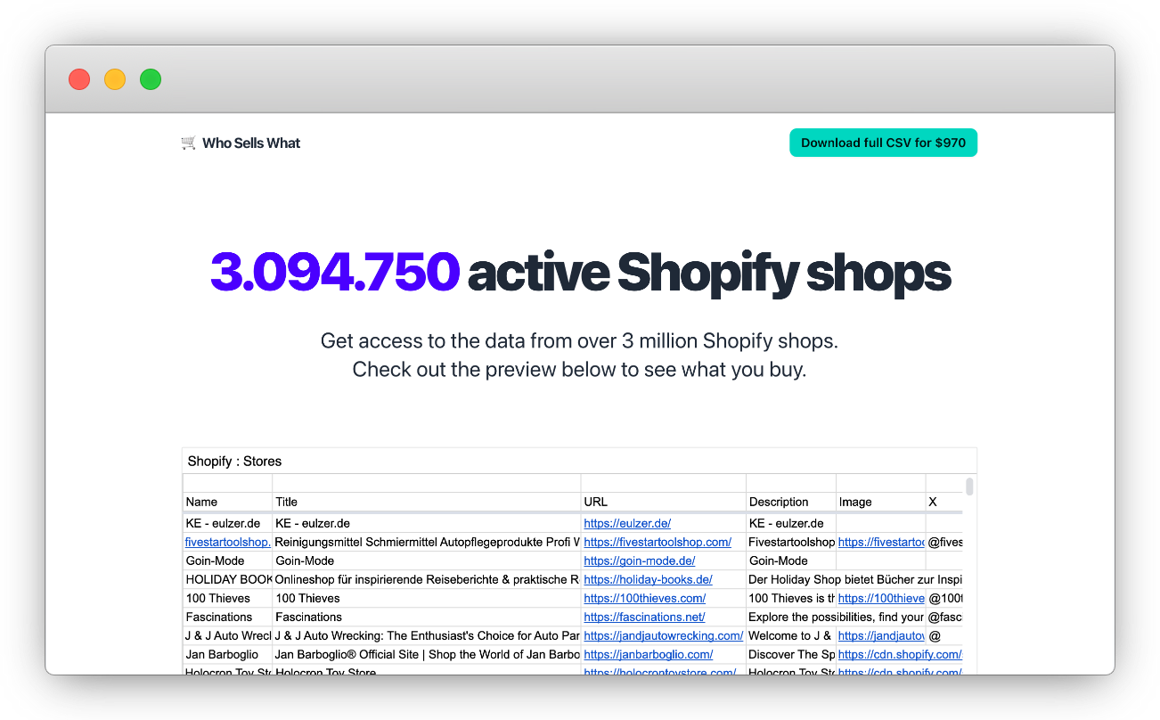The image size is (1160, 720).
Task: Select '100 Thieves' cell in Name column
Action: (227, 598)
